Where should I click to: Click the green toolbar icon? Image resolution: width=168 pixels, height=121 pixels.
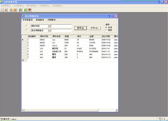point(26,10)
